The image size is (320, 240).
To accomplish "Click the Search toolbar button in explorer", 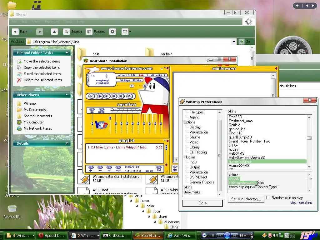I will coord(72,32).
